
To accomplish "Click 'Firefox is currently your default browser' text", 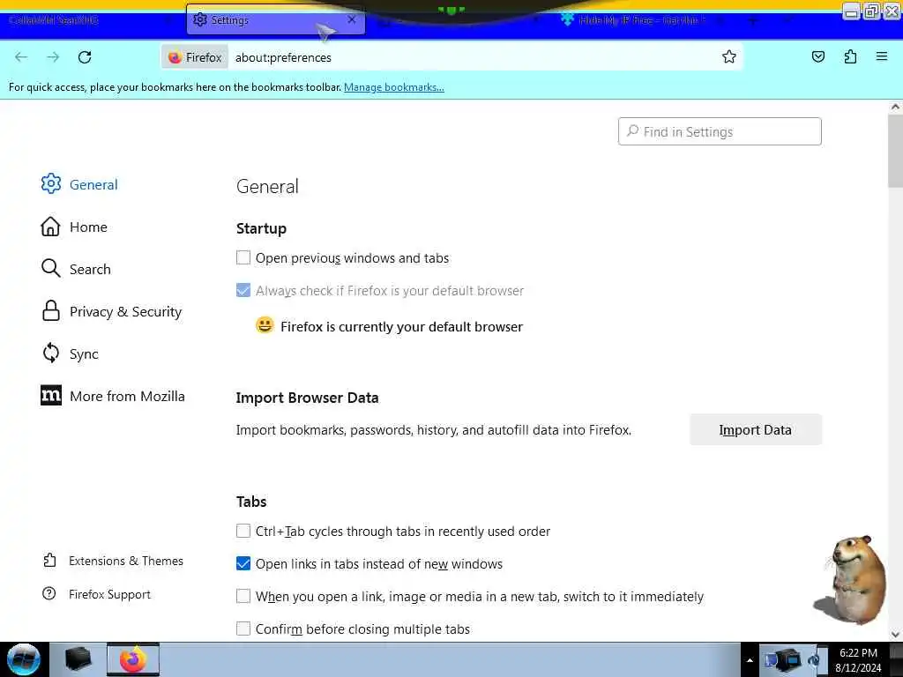I will [401, 326].
